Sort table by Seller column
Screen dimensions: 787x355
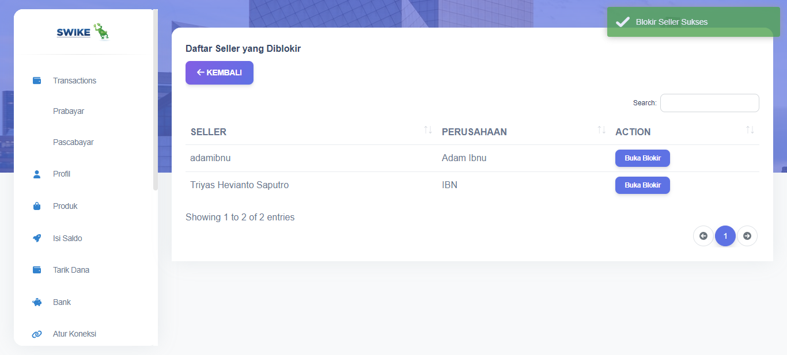point(309,132)
